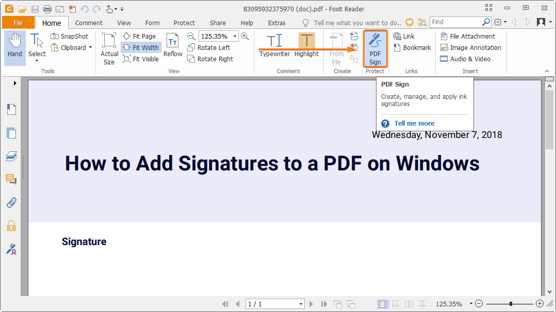Activate the Highlight tool
556x312 pixels.
click(306, 46)
